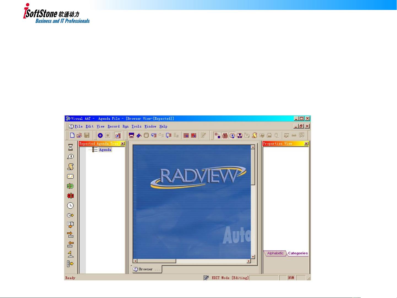Open the Record menu
Image resolution: width=397 pixels, height=298 pixels.
click(x=114, y=126)
